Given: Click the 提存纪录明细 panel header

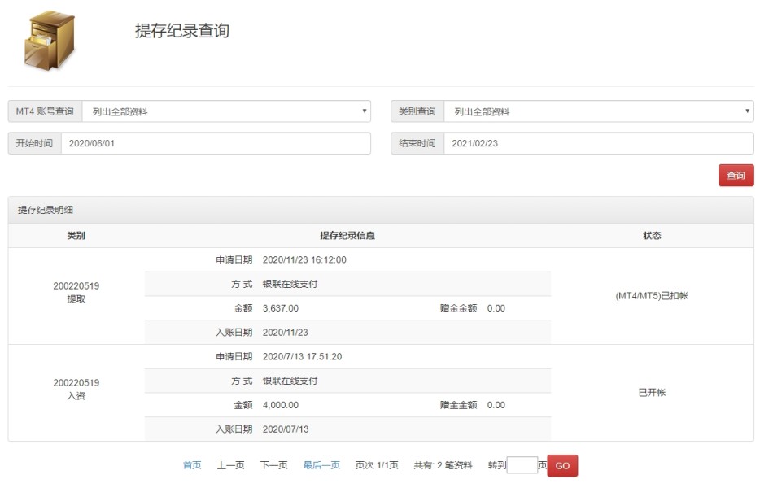Looking at the screenshot, I should pyautogui.click(x=46, y=210).
